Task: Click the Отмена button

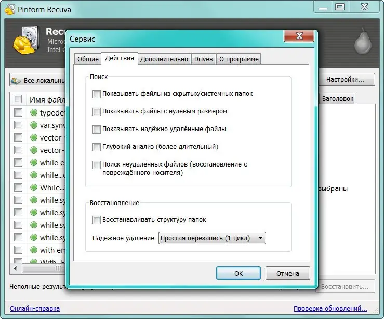Action: (288, 273)
